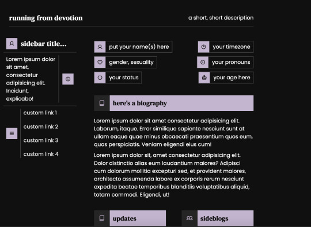Click the clock icon next to your timezone
The image size is (311, 227).
click(203, 47)
